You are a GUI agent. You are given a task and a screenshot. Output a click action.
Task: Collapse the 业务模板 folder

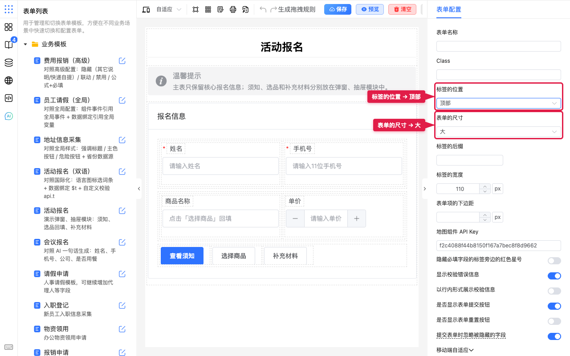pyautogui.click(x=25, y=44)
